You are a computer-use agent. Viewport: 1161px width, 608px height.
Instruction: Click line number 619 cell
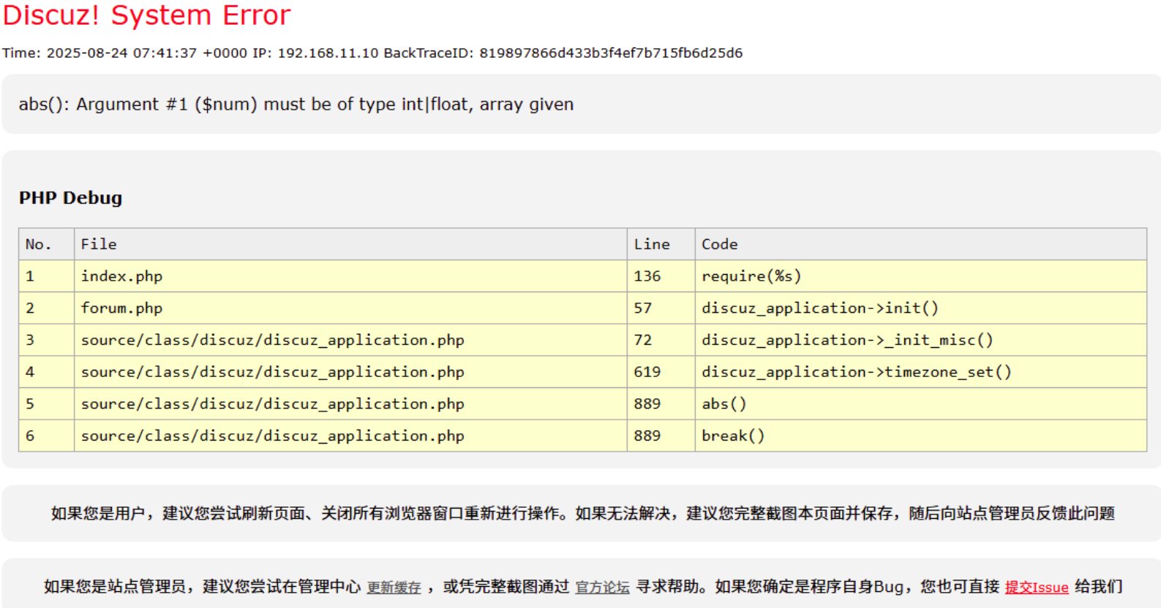click(661, 372)
